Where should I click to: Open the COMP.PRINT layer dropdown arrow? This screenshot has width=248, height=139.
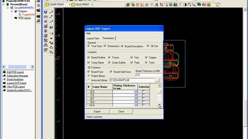coord(70,5)
